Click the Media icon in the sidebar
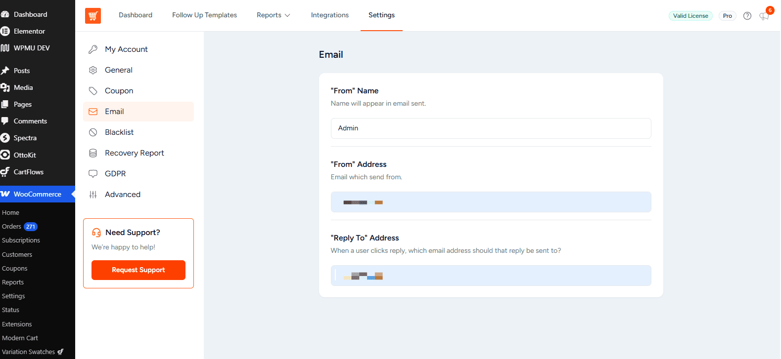 (x=5, y=87)
